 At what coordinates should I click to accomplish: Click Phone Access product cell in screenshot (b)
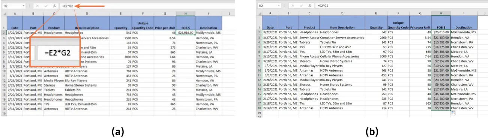[x=309, y=56]
